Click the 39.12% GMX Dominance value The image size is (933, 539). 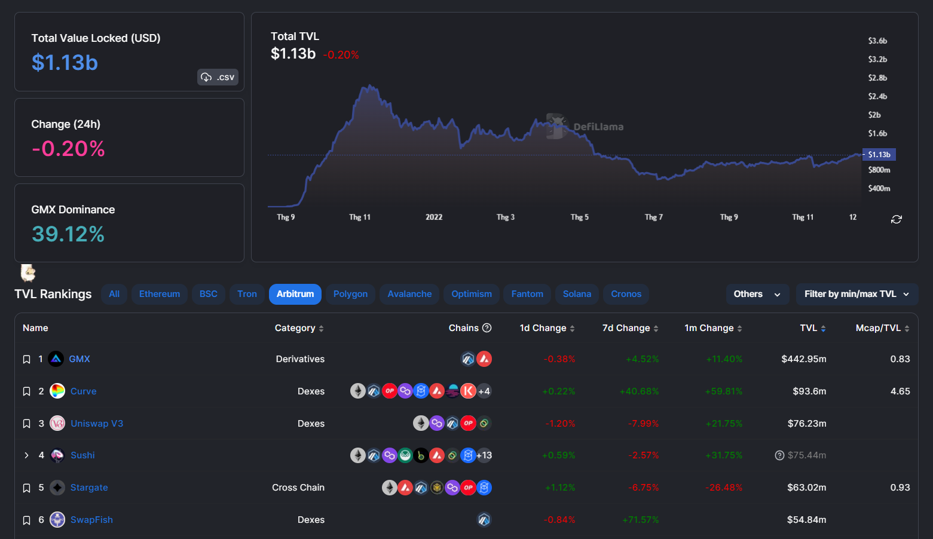click(x=68, y=234)
